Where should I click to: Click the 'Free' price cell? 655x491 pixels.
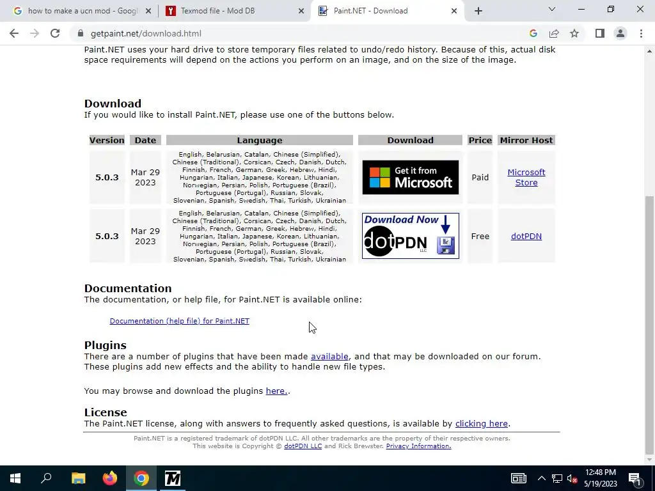click(x=480, y=237)
